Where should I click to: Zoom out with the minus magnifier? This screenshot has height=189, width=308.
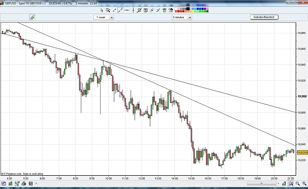pos(298,184)
